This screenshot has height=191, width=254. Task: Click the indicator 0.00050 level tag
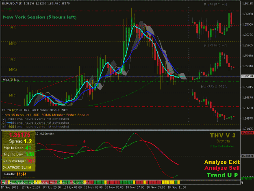[x=247, y=133]
